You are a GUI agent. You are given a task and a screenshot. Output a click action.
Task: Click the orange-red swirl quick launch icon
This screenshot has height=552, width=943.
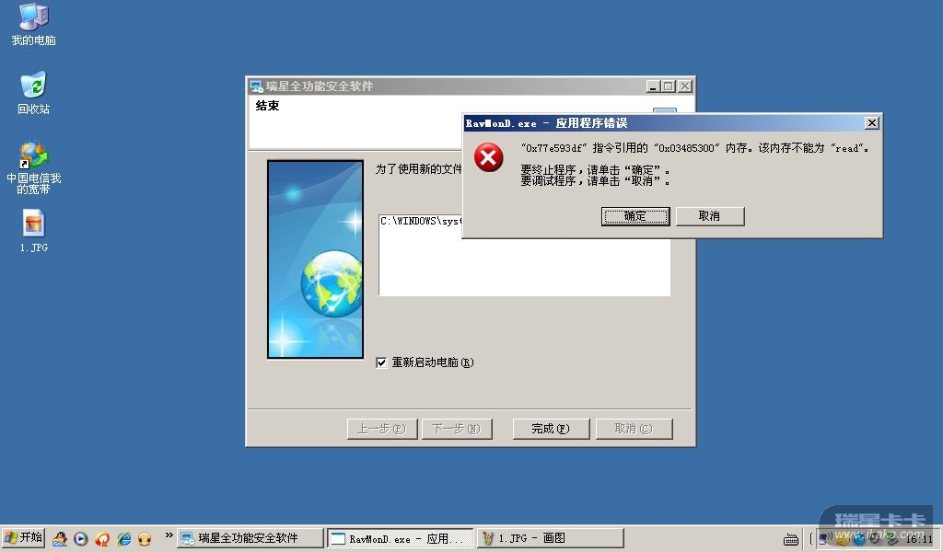tap(102, 538)
